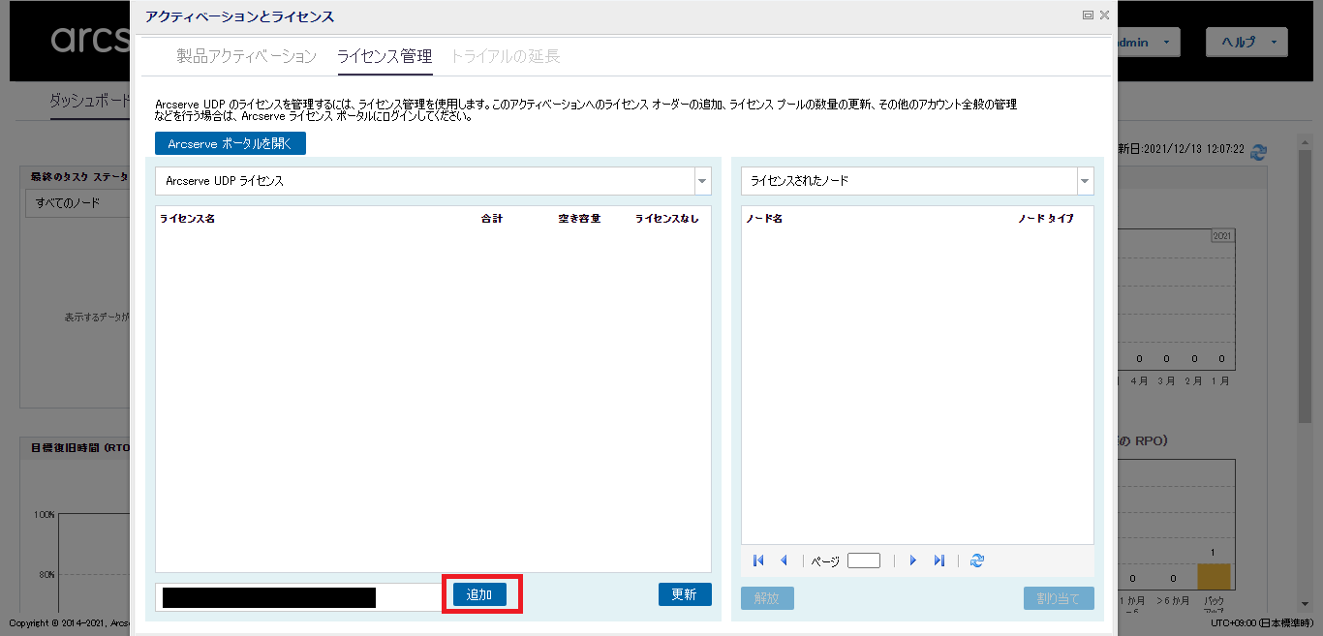Close the アクティベーションとライセンス dialog
This screenshot has height=636, width=1323.
pos(1104,15)
